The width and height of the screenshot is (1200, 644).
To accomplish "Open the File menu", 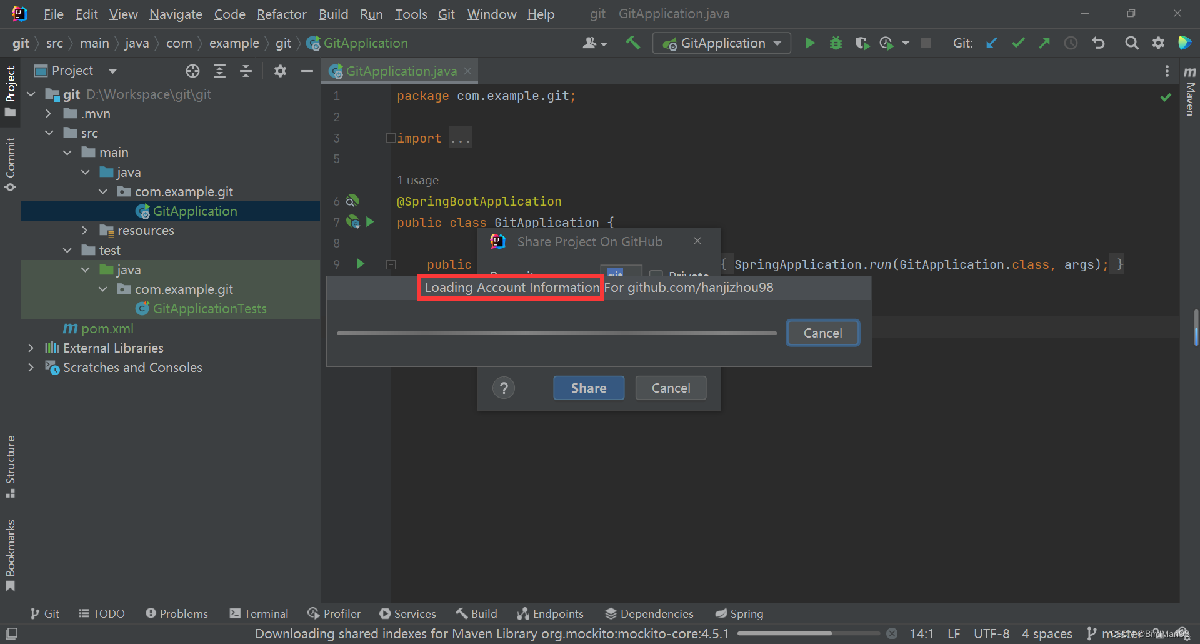I will pos(54,14).
